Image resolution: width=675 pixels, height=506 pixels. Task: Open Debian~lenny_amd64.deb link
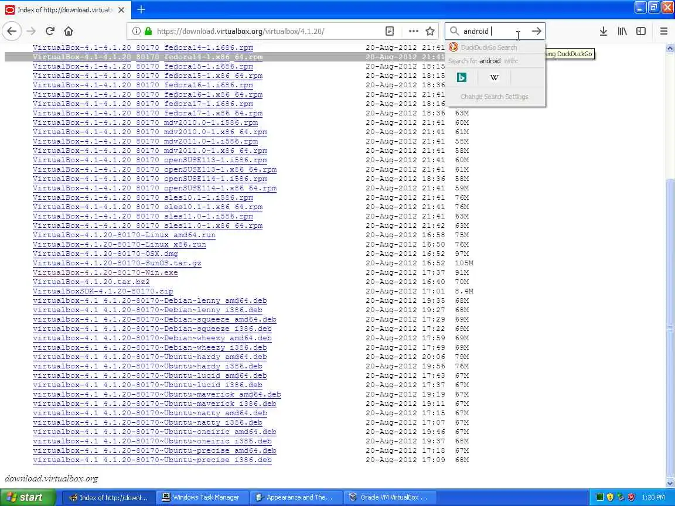coord(150,301)
